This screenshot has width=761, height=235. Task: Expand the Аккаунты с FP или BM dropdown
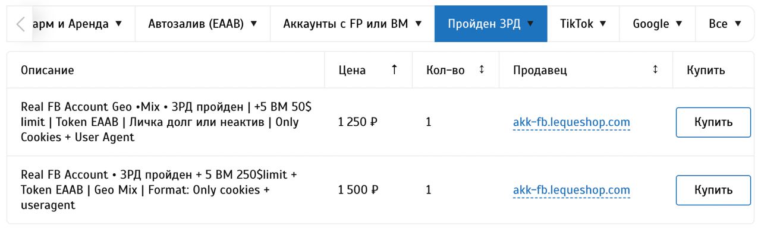[418, 24]
